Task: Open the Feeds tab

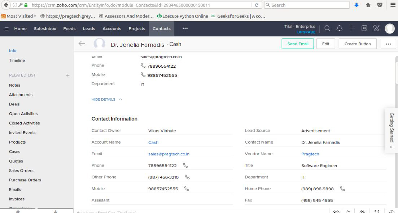Action: click(x=69, y=28)
